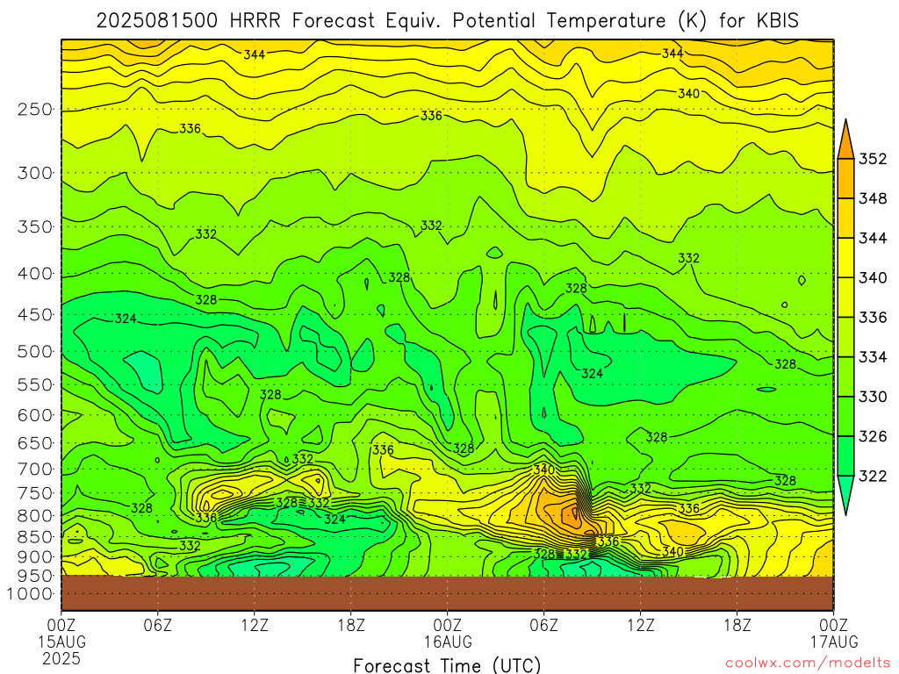Click the colorbar segment between 334 and 336
899x674 pixels.
[845, 338]
